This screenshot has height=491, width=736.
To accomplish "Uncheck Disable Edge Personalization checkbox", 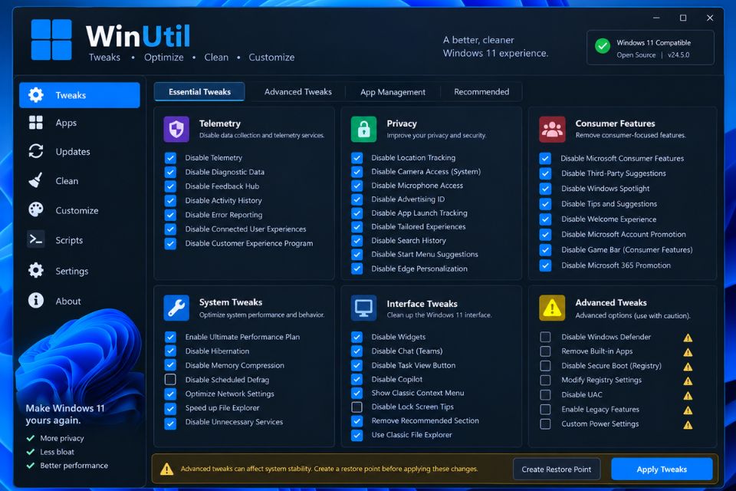I will click(356, 269).
